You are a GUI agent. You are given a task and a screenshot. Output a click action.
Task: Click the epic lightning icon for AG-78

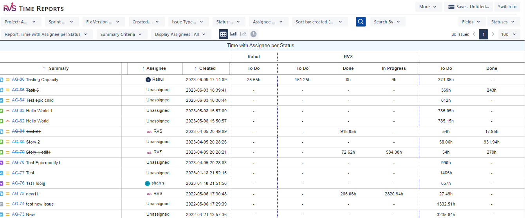(2, 163)
